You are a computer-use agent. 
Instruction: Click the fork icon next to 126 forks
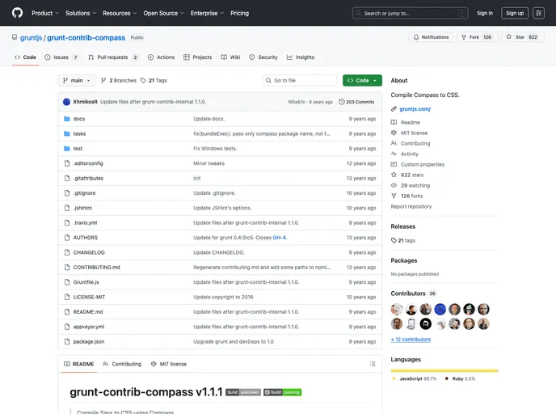(x=394, y=196)
